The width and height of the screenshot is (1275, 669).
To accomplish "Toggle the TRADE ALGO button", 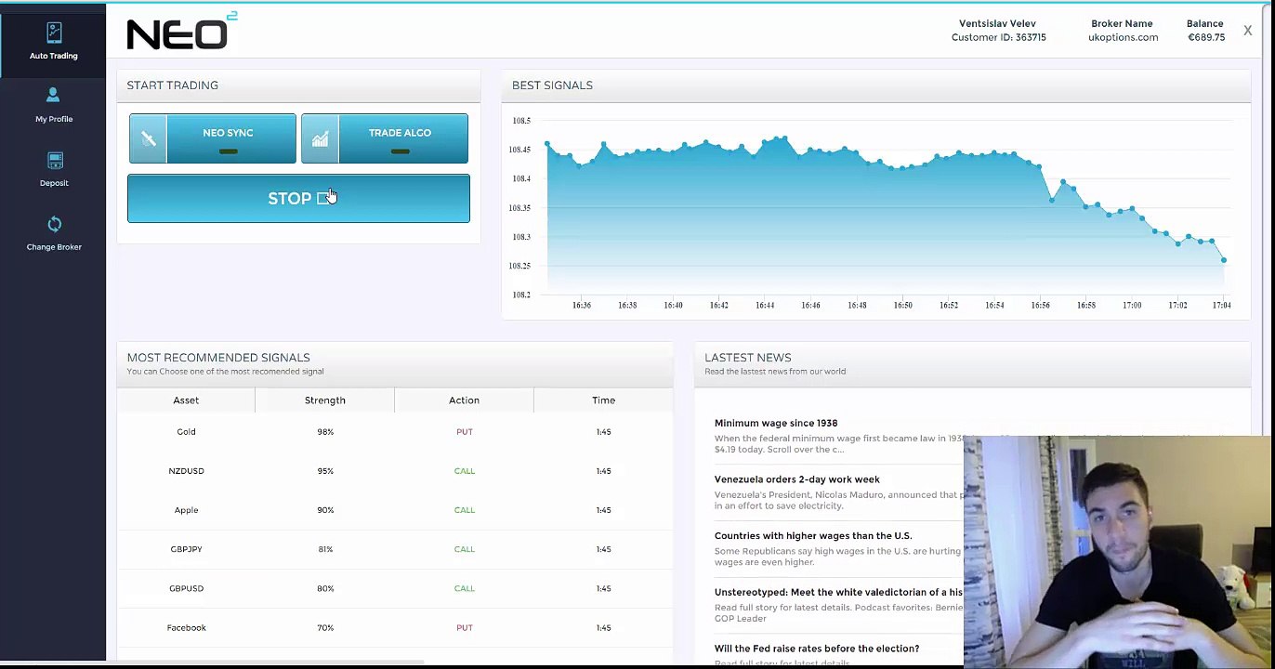I will pos(385,138).
